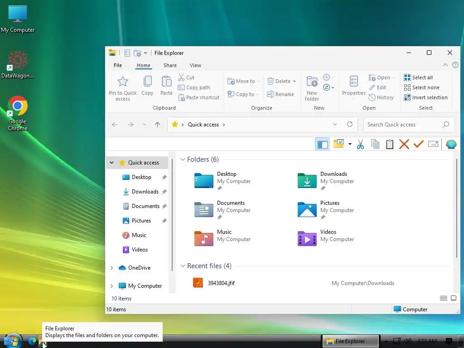
Task: Open the Move to dropdown
Action: tap(243, 81)
